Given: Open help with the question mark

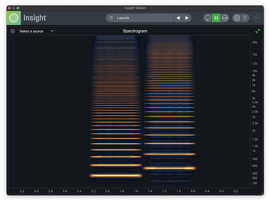Looking at the screenshot, I should click(245, 18).
